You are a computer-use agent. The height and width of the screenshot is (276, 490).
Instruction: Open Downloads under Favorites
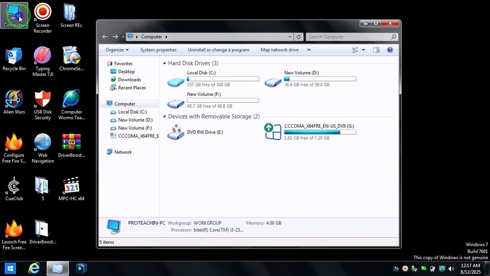pyautogui.click(x=129, y=80)
